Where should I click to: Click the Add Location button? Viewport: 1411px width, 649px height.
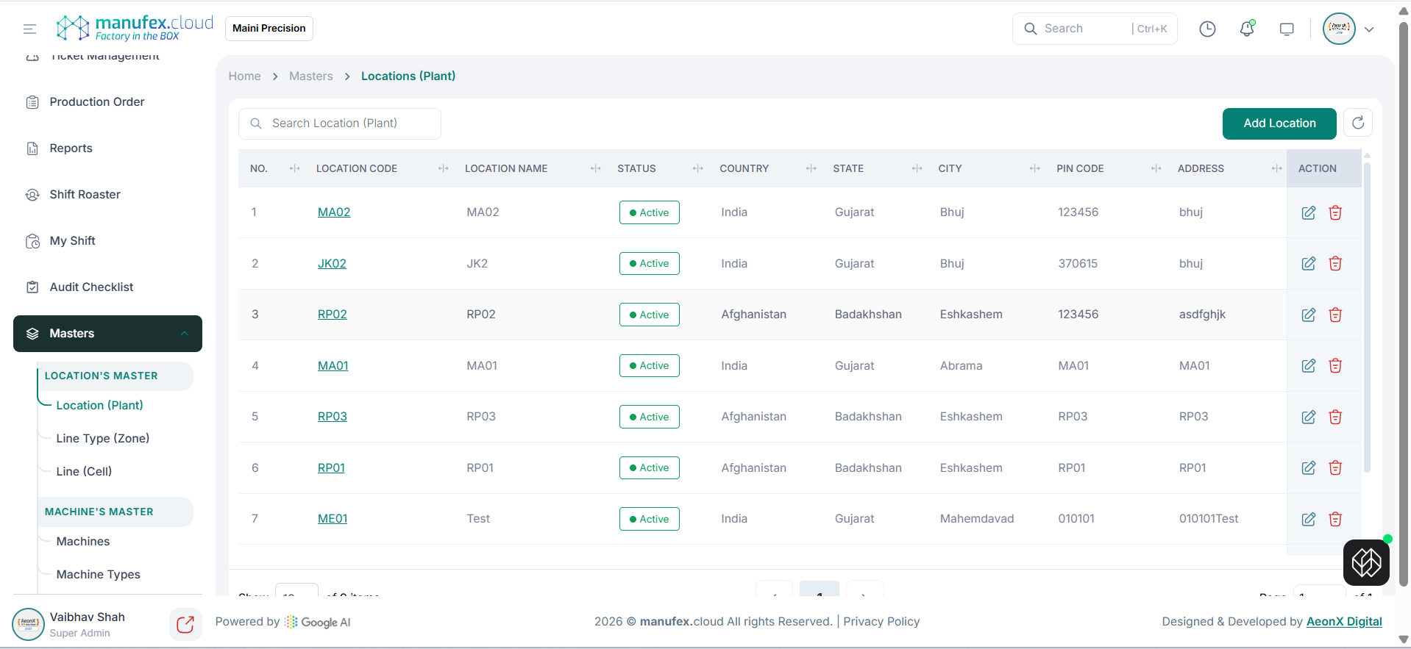tap(1279, 123)
